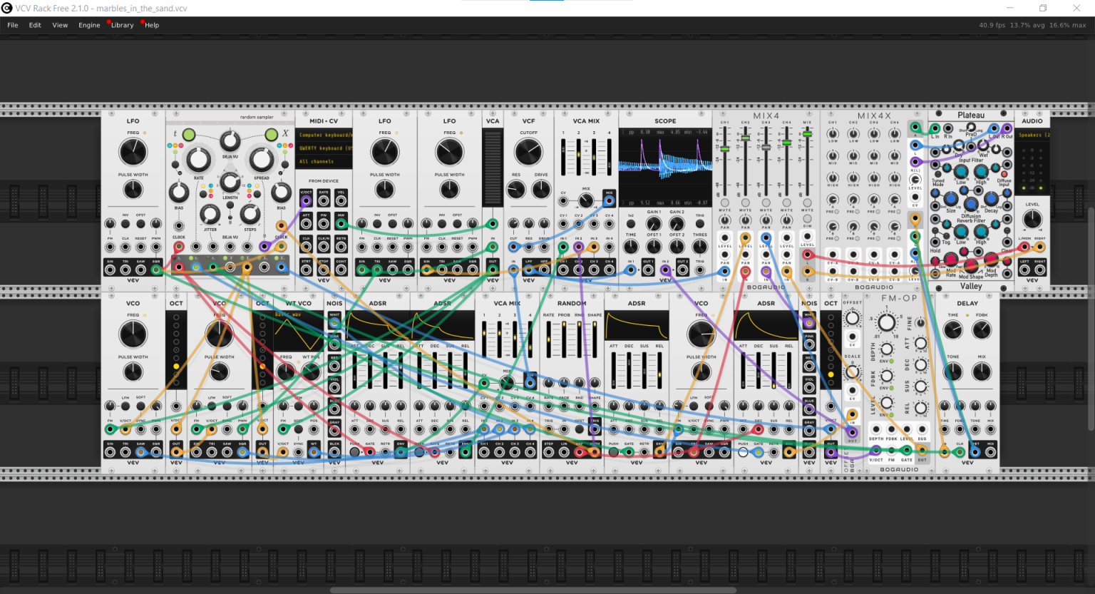Mute CH3 on the MIX4 mixer
This screenshot has width=1095, height=594.
pos(766,203)
